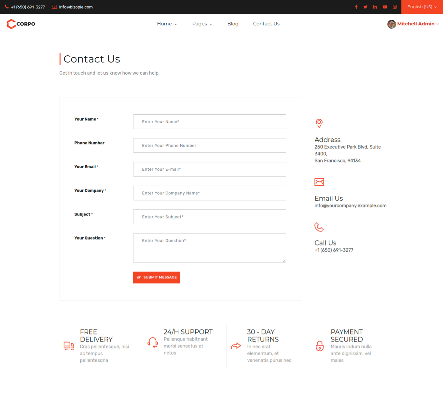This screenshot has height=395, width=443.
Task: Click the Call Us phone icon
Action: [x=319, y=227]
